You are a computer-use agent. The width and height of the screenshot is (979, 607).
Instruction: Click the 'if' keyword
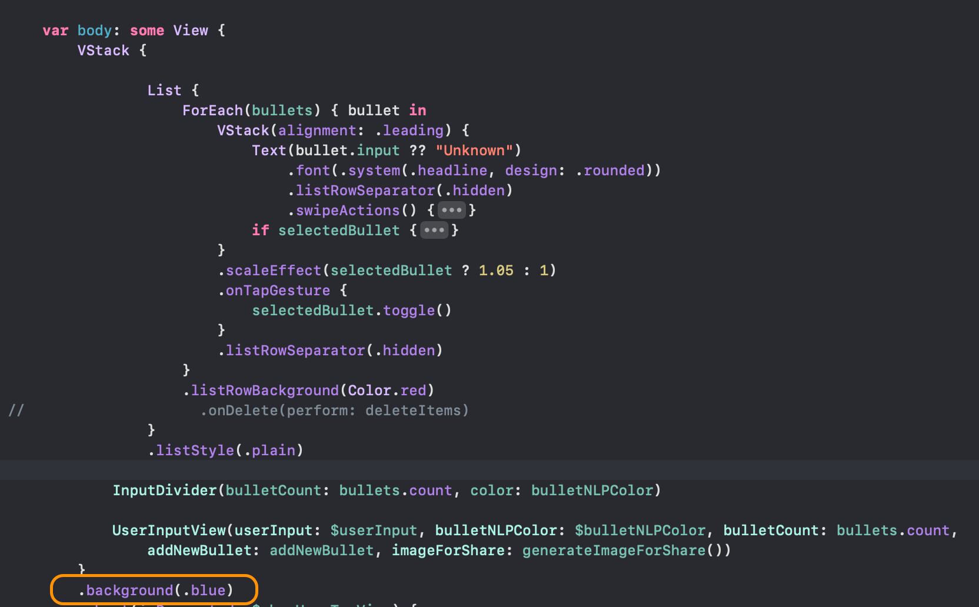click(261, 231)
